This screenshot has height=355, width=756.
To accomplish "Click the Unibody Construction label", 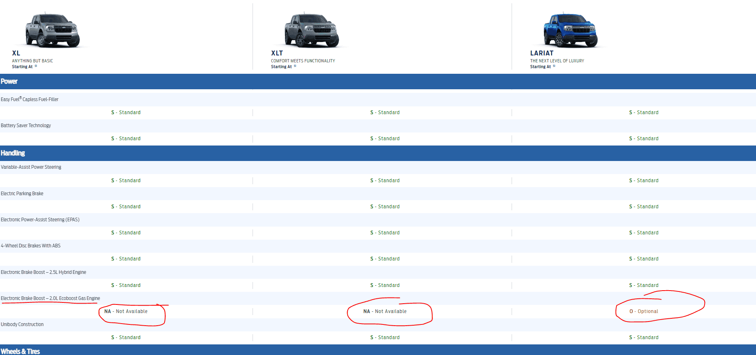I will (22, 324).
